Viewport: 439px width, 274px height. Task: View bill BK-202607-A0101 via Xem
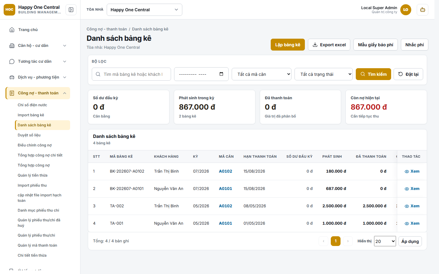[x=412, y=189]
